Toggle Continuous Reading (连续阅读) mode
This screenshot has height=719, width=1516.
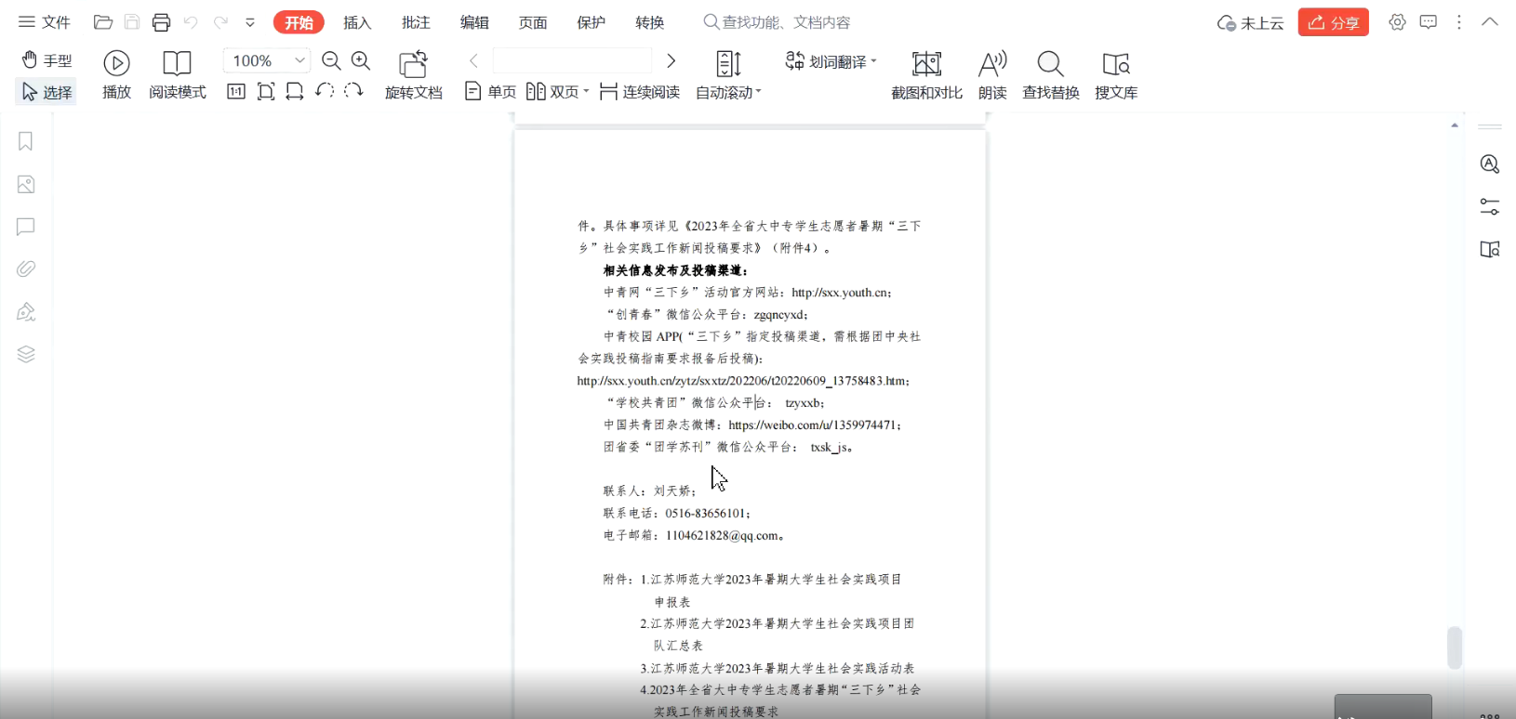640,92
